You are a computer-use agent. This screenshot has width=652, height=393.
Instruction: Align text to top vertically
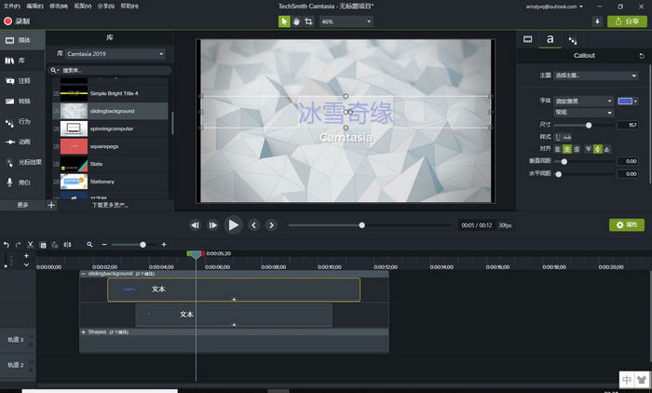[x=589, y=149]
